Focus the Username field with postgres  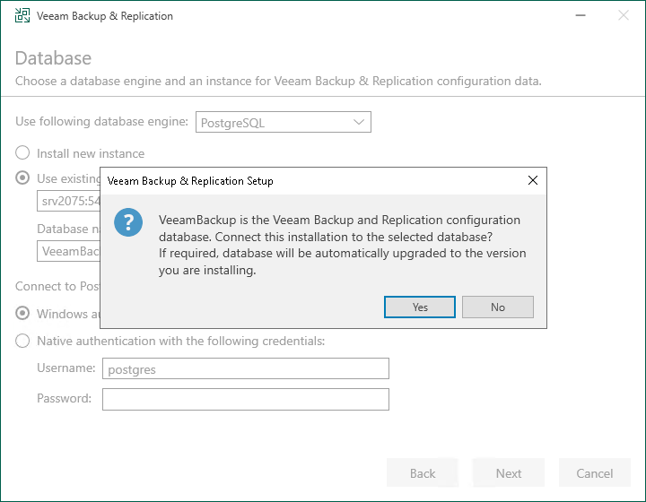coord(246,368)
